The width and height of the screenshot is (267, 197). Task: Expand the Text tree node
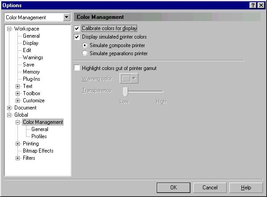(x=18, y=86)
